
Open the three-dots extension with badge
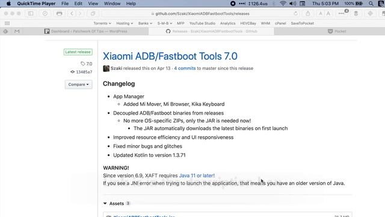coord(342,13)
